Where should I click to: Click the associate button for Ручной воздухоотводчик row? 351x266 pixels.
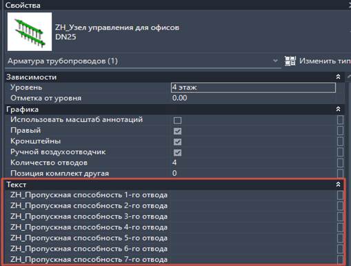coord(340,152)
